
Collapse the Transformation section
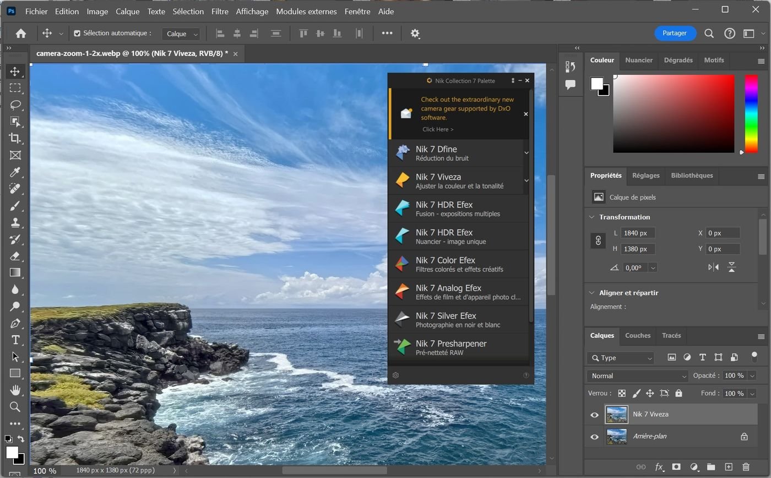click(x=592, y=217)
